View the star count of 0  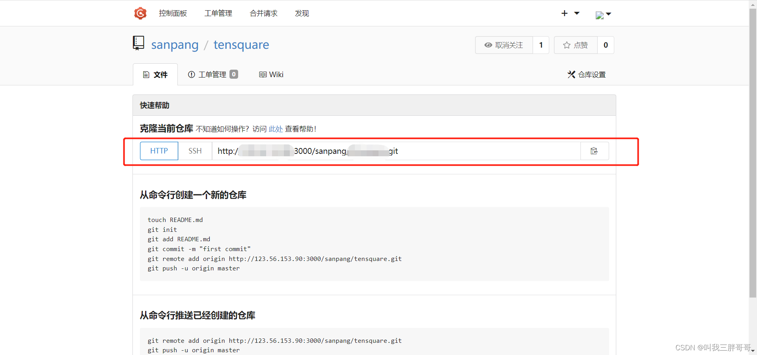coord(606,45)
